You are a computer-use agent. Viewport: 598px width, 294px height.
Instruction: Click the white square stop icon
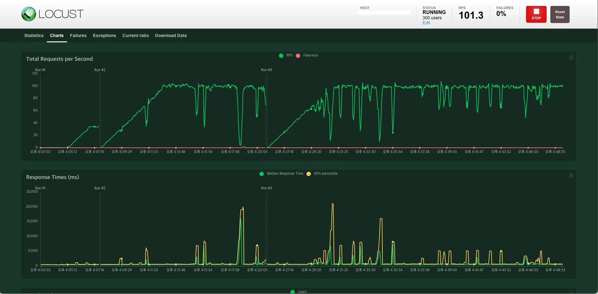(x=536, y=12)
